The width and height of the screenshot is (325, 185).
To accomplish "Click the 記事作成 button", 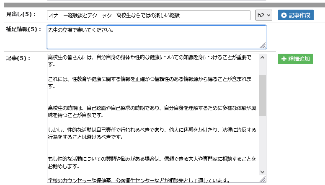I will click(296, 15).
